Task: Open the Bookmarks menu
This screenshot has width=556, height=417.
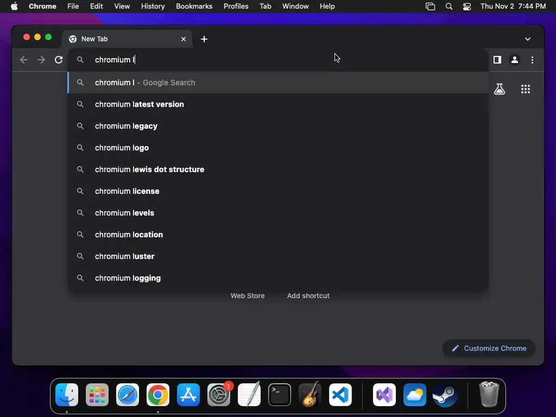Action: point(194,7)
